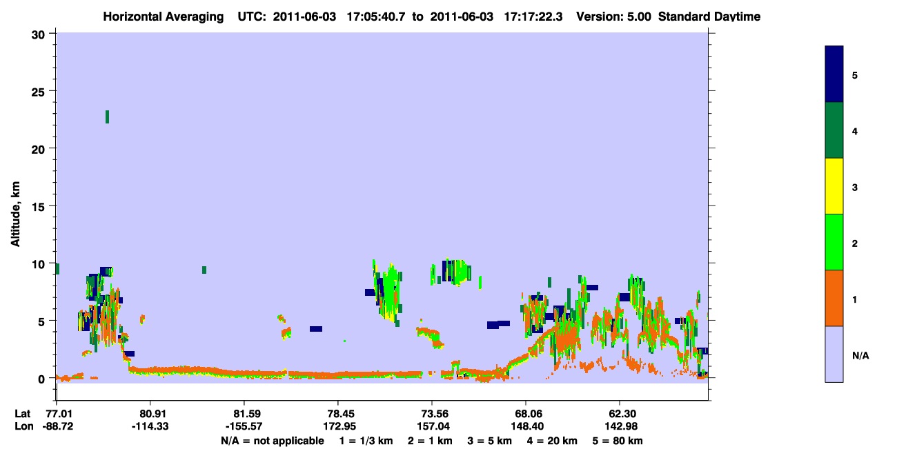Click the y-axis tick label 20
897x460 pixels.
pos(40,149)
